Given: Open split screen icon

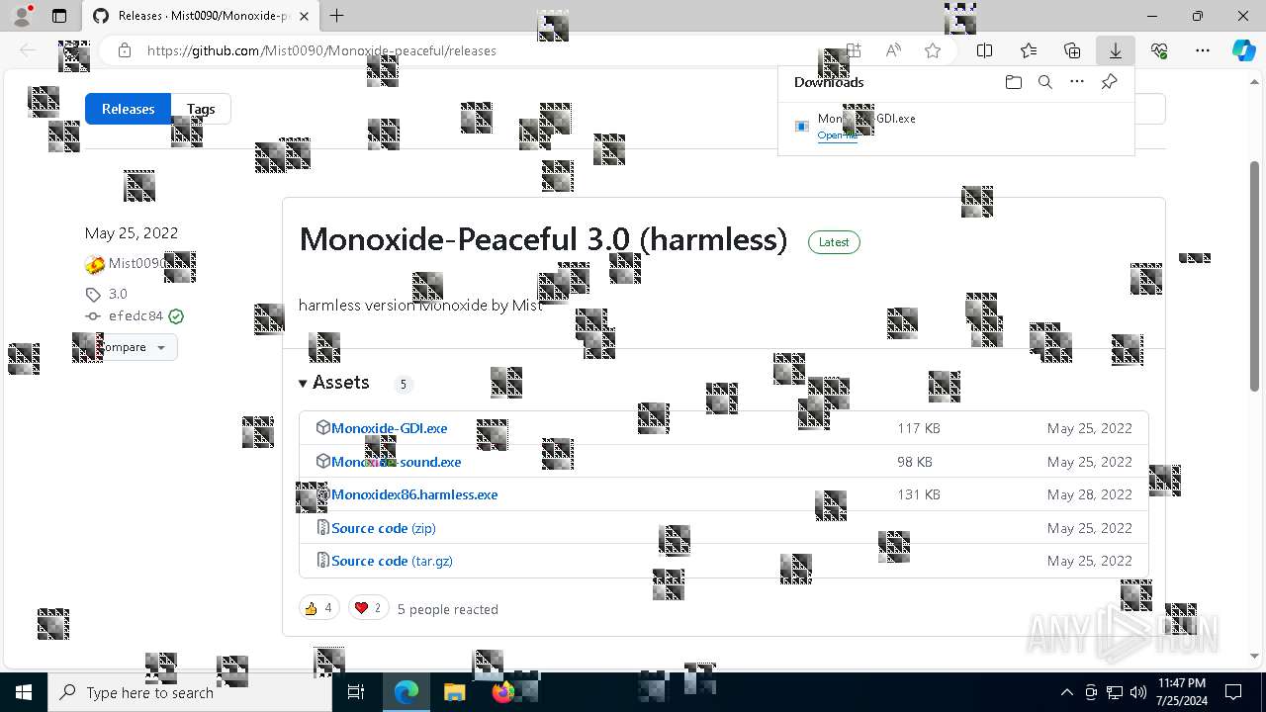Looking at the screenshot, I should point(985,50).
